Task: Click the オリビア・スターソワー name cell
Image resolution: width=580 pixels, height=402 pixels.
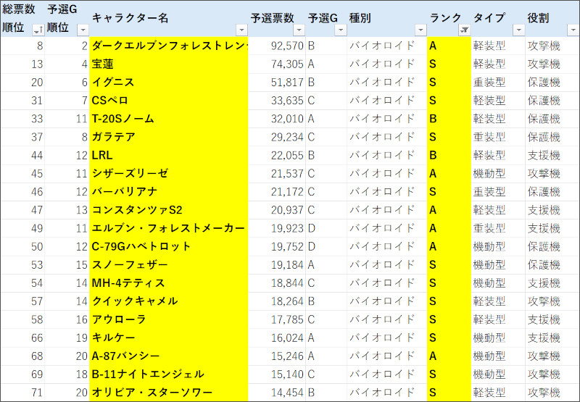Action: 169,393
